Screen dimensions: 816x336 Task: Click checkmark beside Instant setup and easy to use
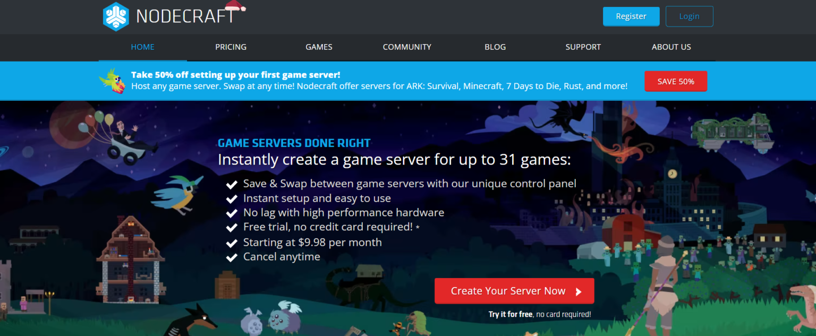click(232, 199)
